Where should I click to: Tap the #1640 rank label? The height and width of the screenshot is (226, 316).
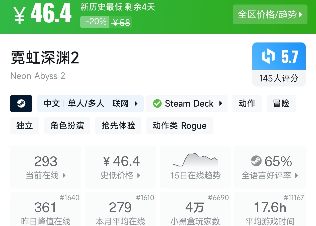click(x=69, y=198)
